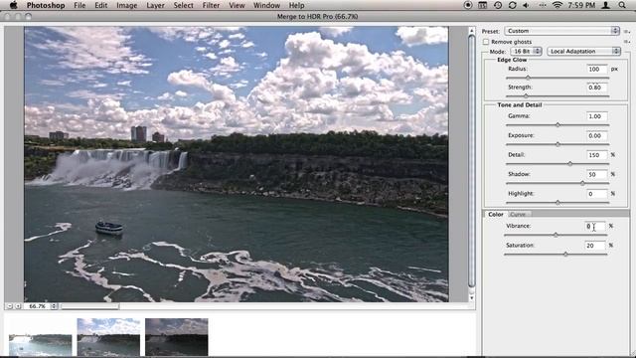This screenshot has height=358, width=636.
Task: Switch to the Curve tab
Action: 519,214
